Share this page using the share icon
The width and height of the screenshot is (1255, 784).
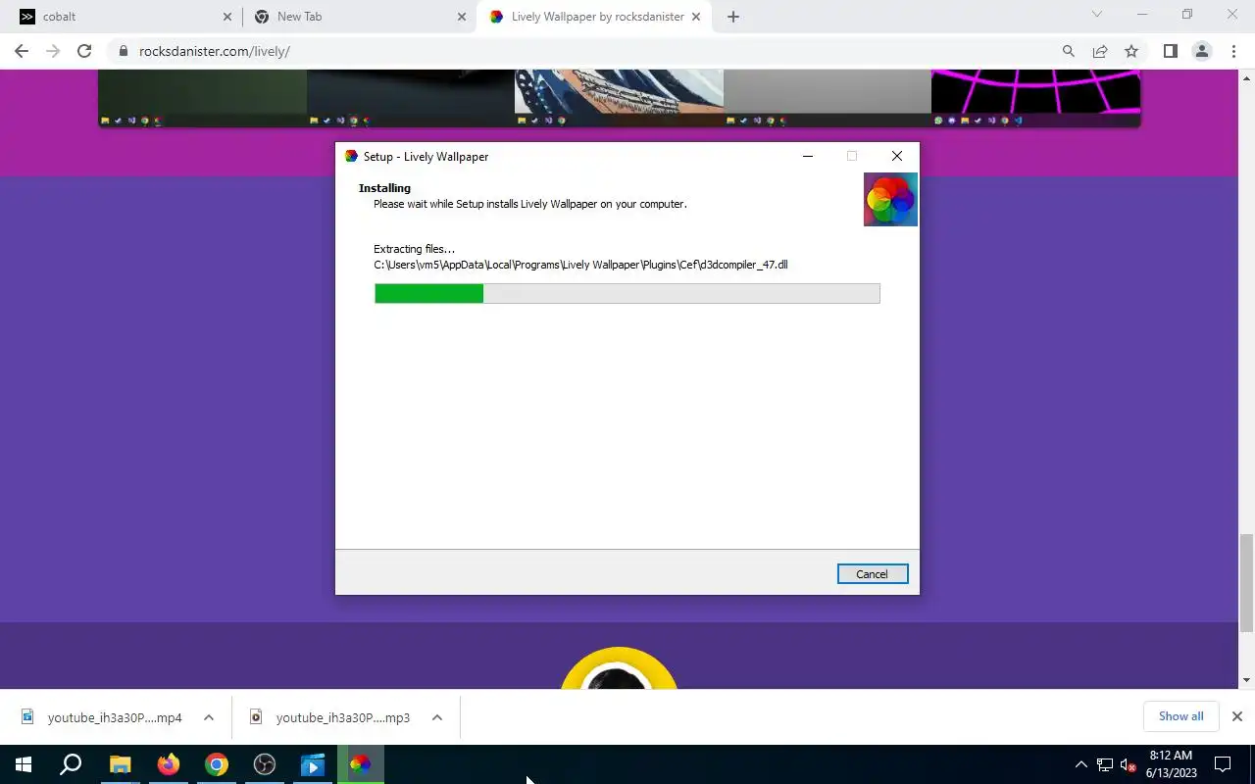[x=1100, y=51]
